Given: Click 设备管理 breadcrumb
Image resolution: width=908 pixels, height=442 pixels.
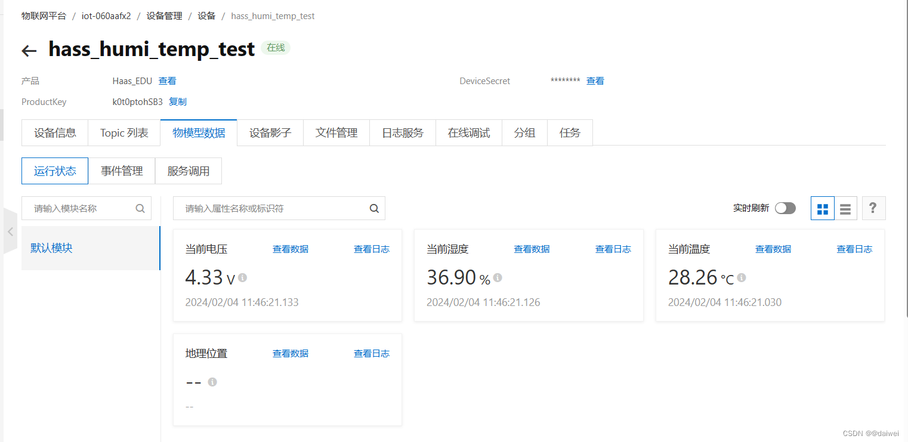Looking at the screenshot, I should [165, 16].
